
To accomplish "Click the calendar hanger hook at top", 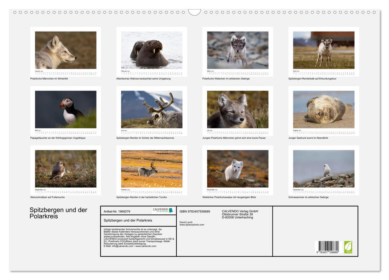I will point(194,12).
